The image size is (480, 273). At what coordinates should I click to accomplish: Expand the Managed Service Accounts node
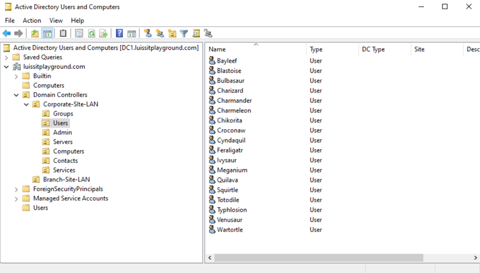tap(16, 199)
